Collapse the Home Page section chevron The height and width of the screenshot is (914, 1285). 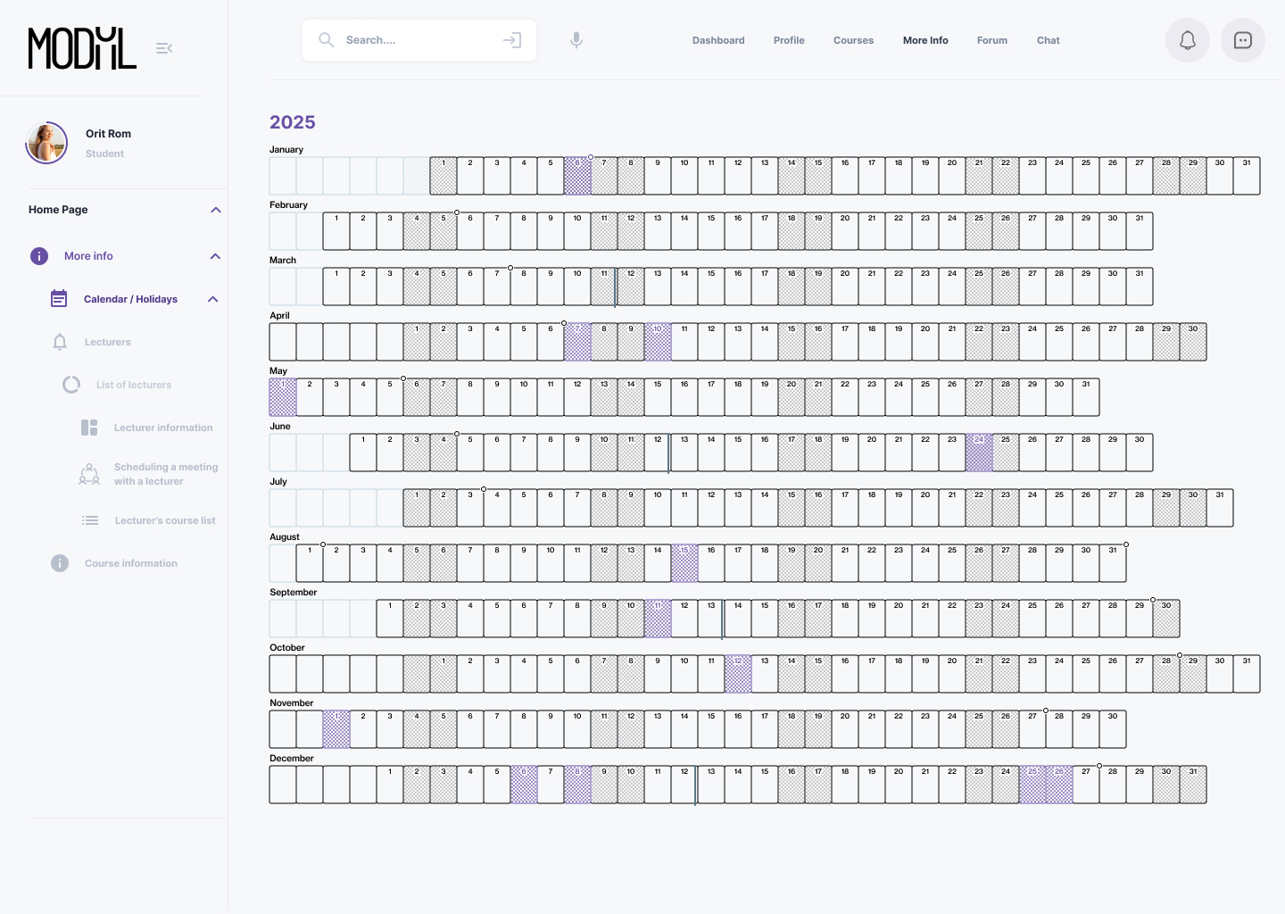tap(215, 210)
